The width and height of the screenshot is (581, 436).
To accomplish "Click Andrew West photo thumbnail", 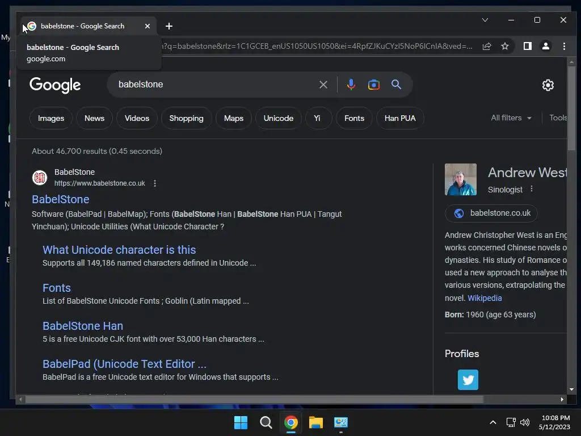I will (x=461, y=179).
